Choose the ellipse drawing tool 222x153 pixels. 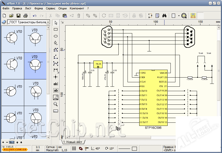[x=56, y=36]
